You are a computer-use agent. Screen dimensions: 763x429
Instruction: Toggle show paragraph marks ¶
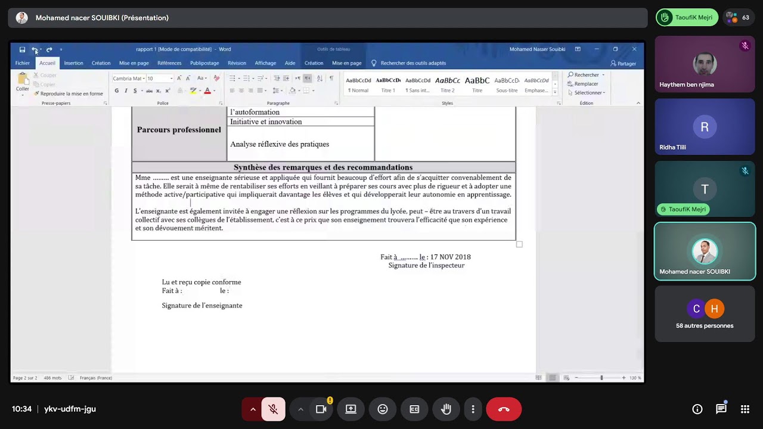tap(331, 78)
